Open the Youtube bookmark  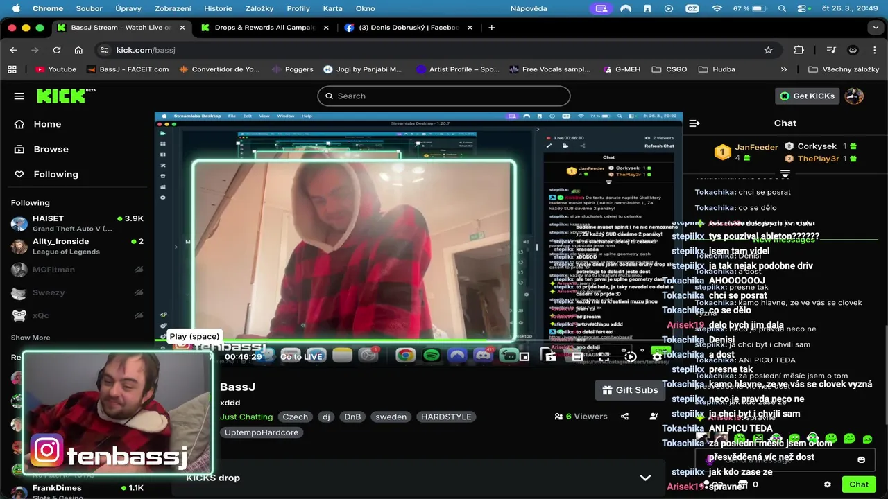55,69
